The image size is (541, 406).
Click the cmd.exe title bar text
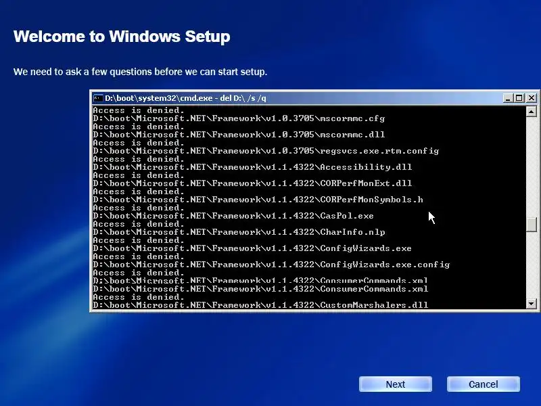pos(185,98)
